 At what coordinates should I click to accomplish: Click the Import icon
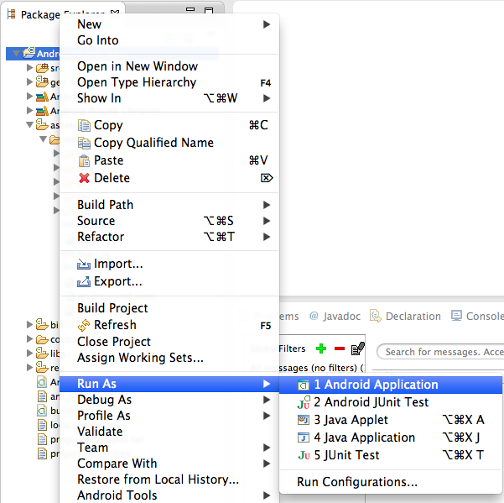point(84,265)
